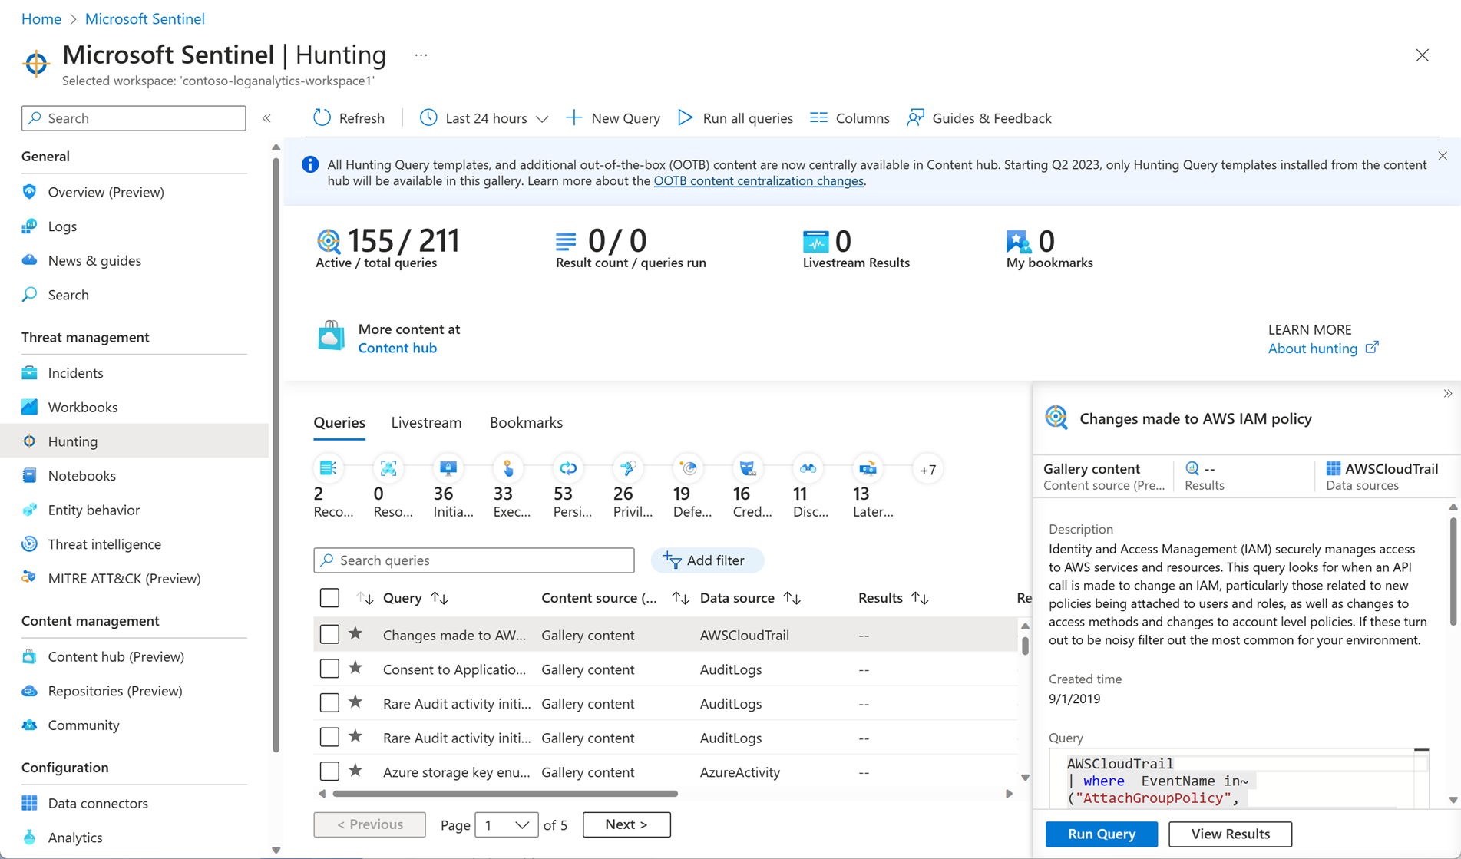Star the Azure storage key enumeration query

click(x=355, y=770)
